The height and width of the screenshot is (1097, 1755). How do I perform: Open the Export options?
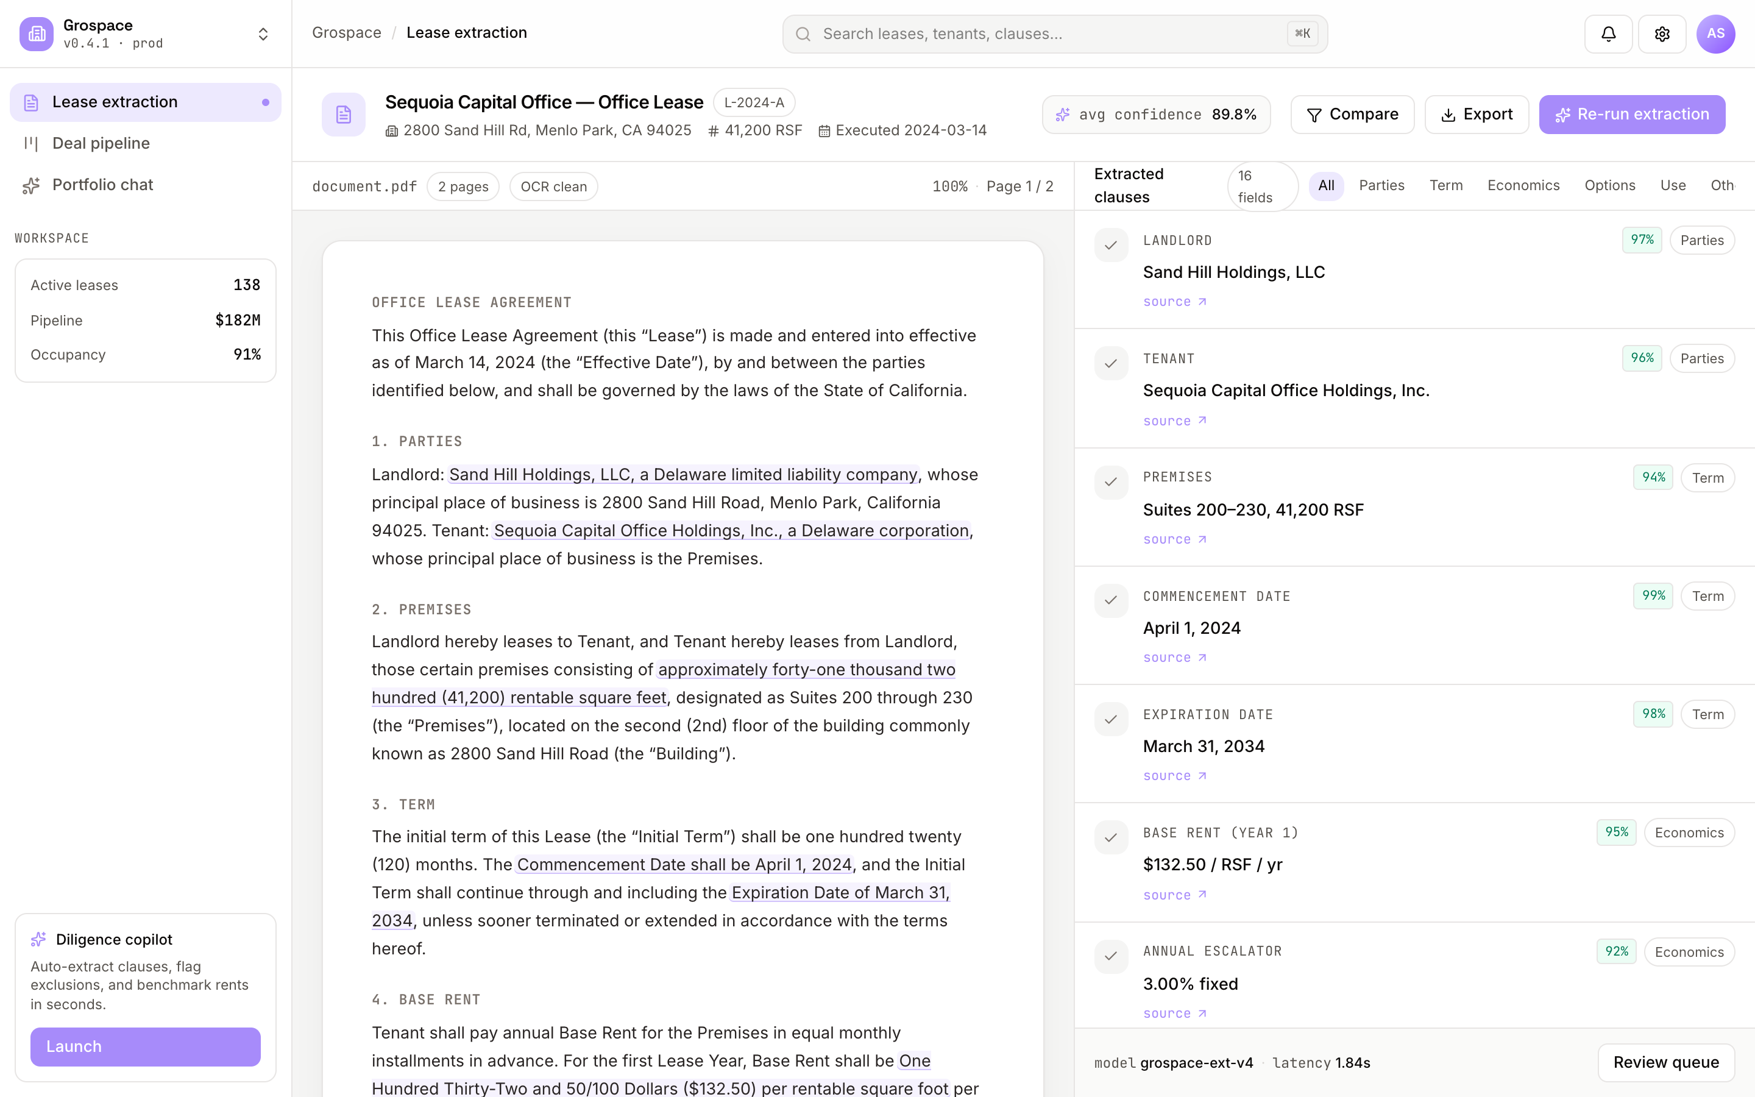(1477, 115)
